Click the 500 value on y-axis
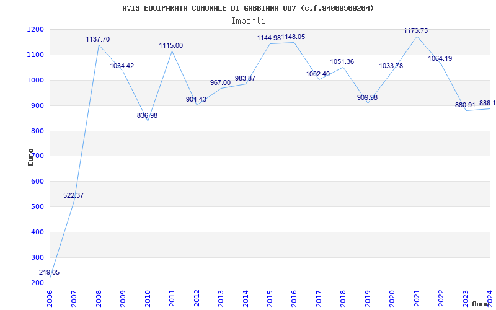This screenshot has height=310, width=496. pos(37,206)
